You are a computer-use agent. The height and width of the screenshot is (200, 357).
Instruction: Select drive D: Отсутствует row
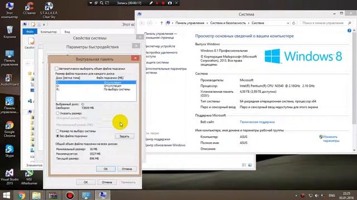coord(96,86)
